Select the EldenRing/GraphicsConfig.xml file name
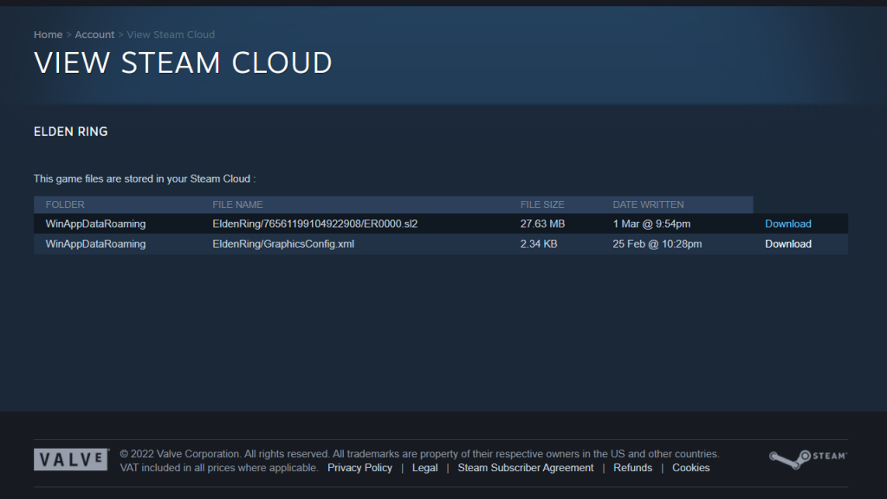This screenshot has height=499, width=887. tap(283, 243)
